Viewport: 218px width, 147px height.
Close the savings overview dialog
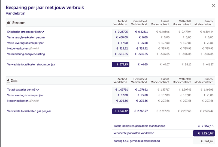coord(213,5)
